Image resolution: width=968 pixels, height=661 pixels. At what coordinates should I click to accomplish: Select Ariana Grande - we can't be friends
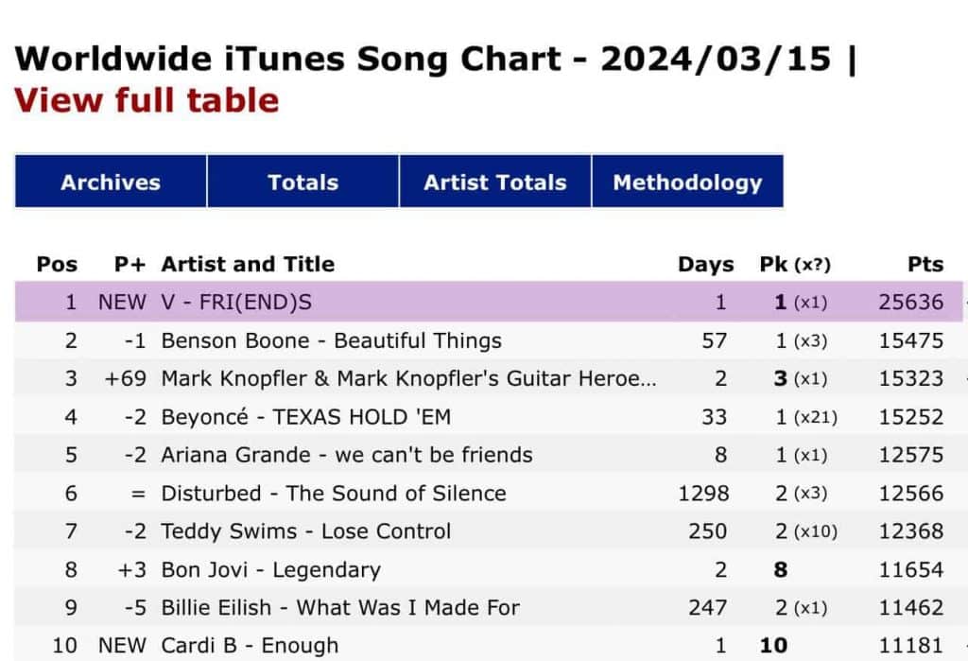click(x=347, y=455)
